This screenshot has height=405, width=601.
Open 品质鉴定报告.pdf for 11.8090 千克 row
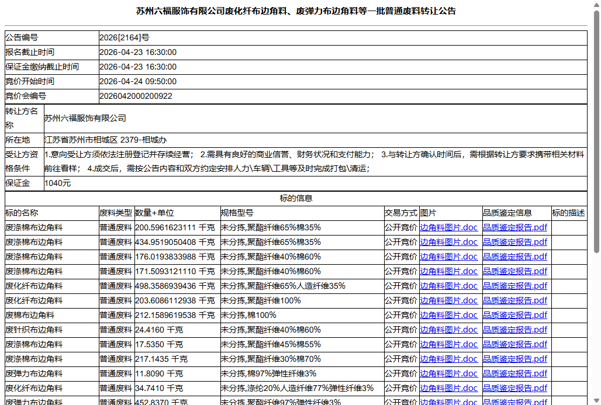coord(514,373)
